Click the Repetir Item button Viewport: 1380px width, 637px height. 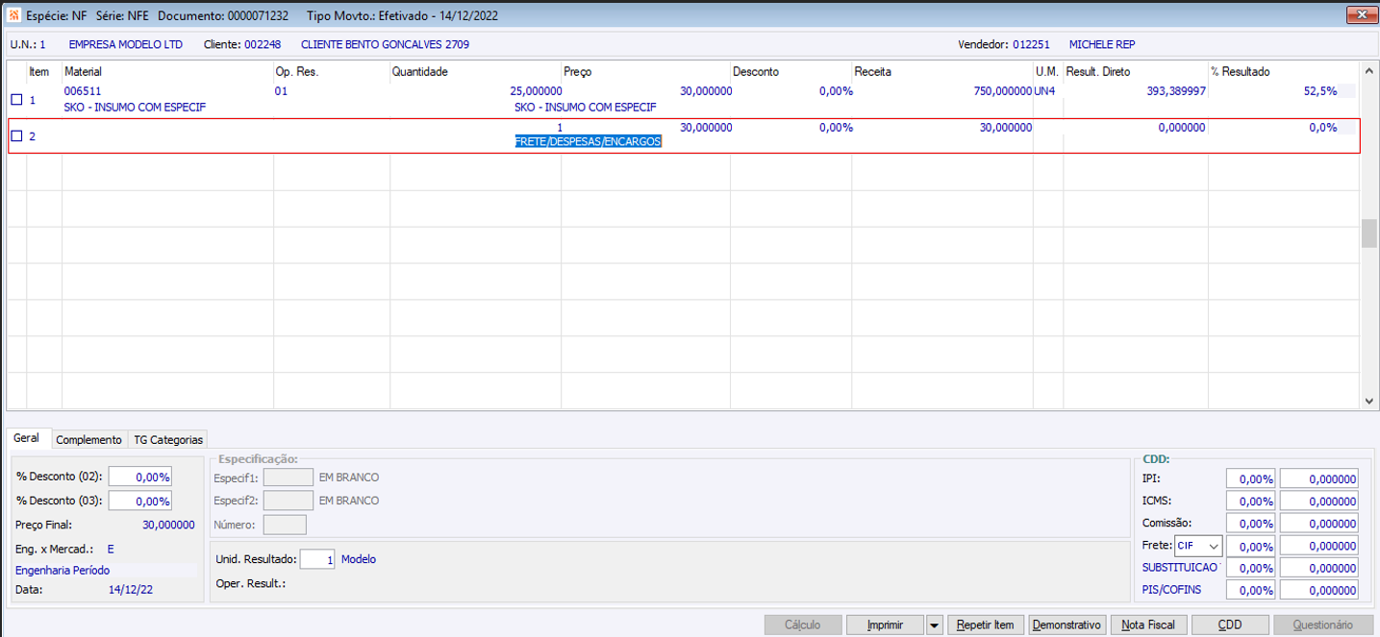click(x=986, y=625)
